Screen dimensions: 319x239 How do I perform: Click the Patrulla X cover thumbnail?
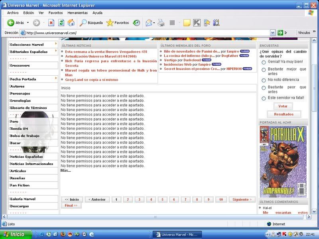tap(283, 162)
